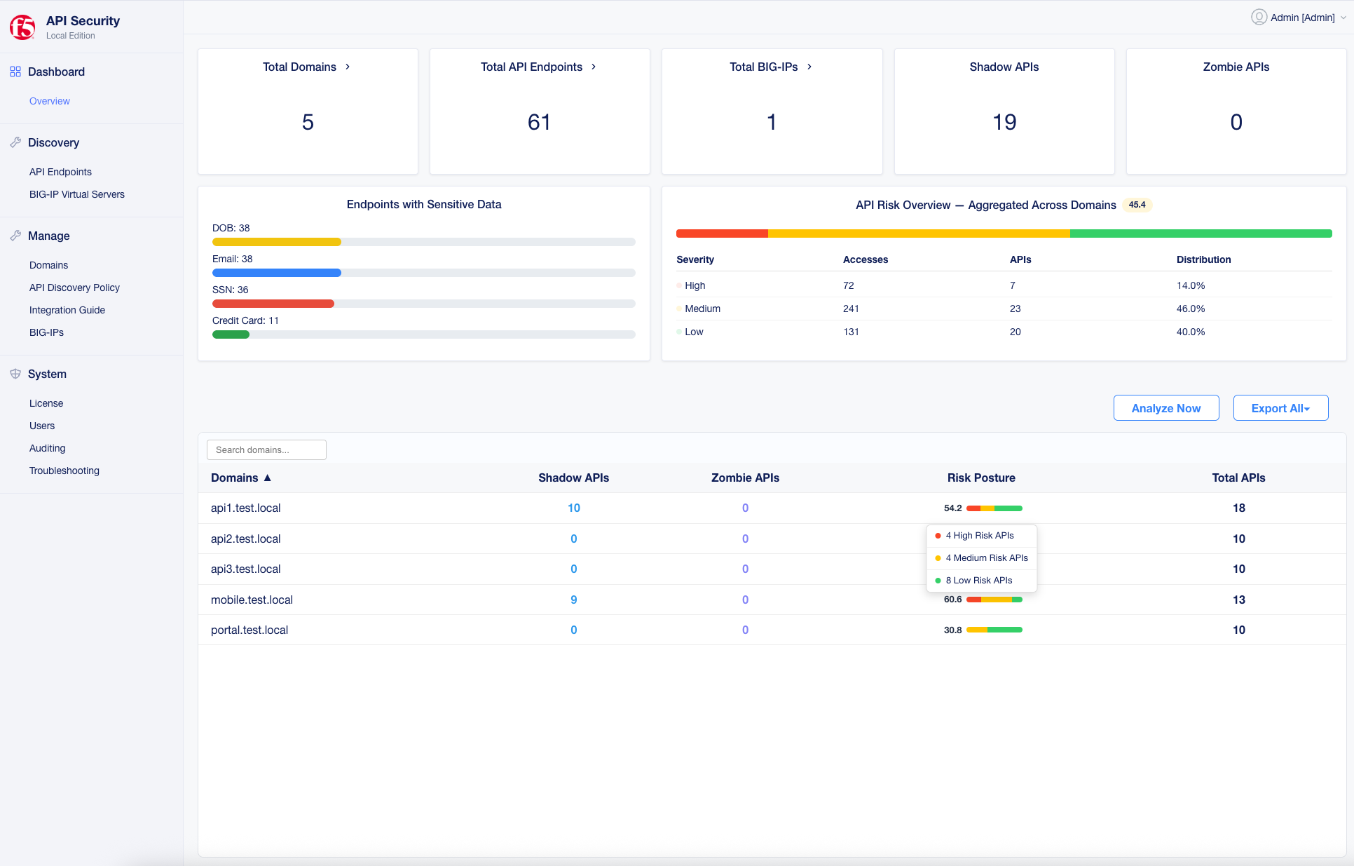Image resolution: width=1354 pixels, height=866 pixels.
Task: Click api1.test.local risk posture bar
Action: (994, 508)
